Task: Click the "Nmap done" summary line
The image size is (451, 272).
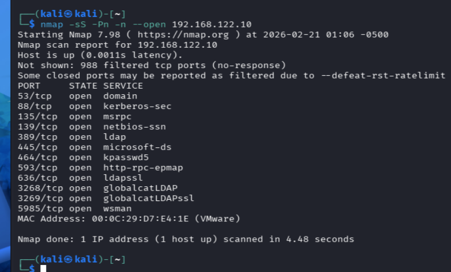Action: click(x=185, y=239)
